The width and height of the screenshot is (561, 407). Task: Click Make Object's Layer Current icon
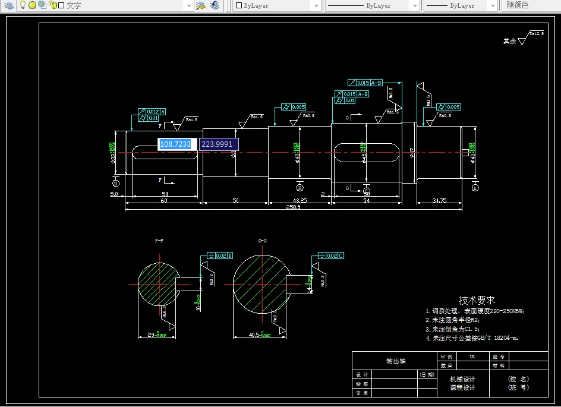pyautogui.click(x=201, y=5)
